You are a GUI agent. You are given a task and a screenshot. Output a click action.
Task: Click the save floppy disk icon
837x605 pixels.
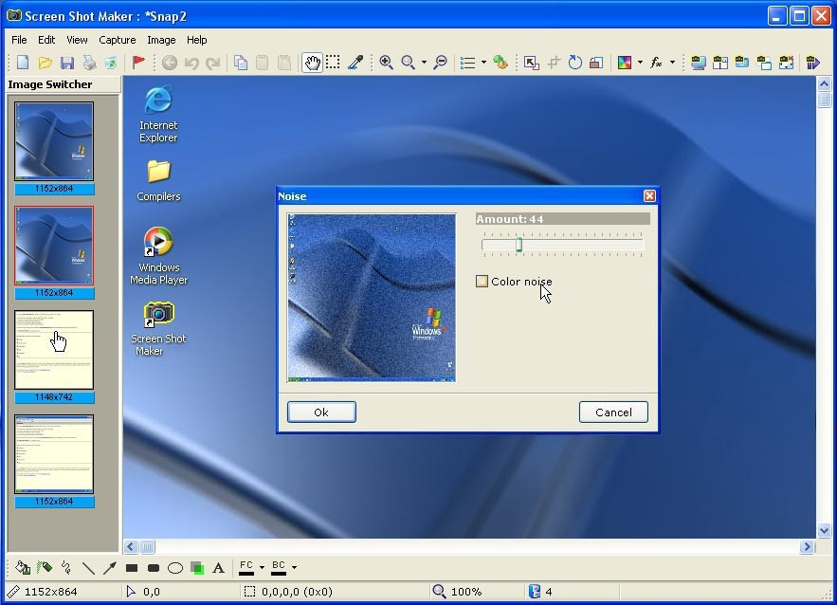pyautogui.click(x=67, y=63)
